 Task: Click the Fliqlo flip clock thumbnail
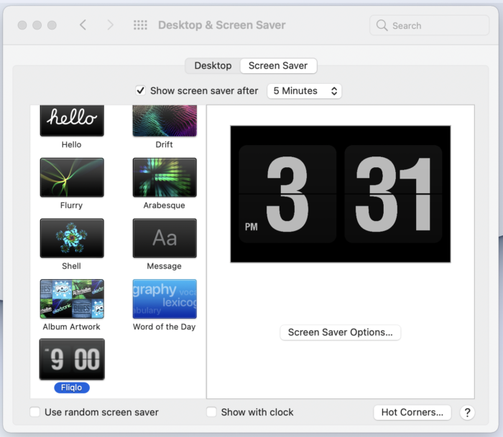coord(72,360)
